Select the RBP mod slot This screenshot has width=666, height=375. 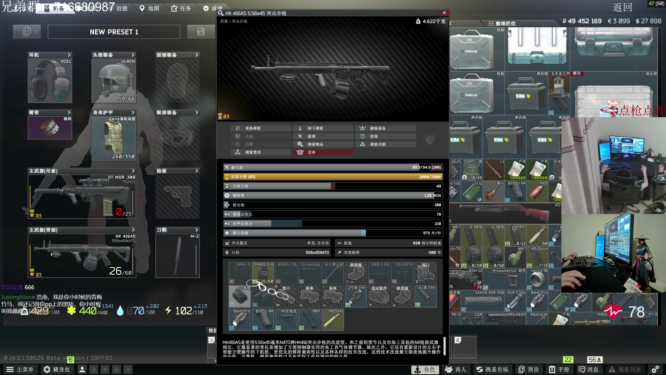coord(309,320)
